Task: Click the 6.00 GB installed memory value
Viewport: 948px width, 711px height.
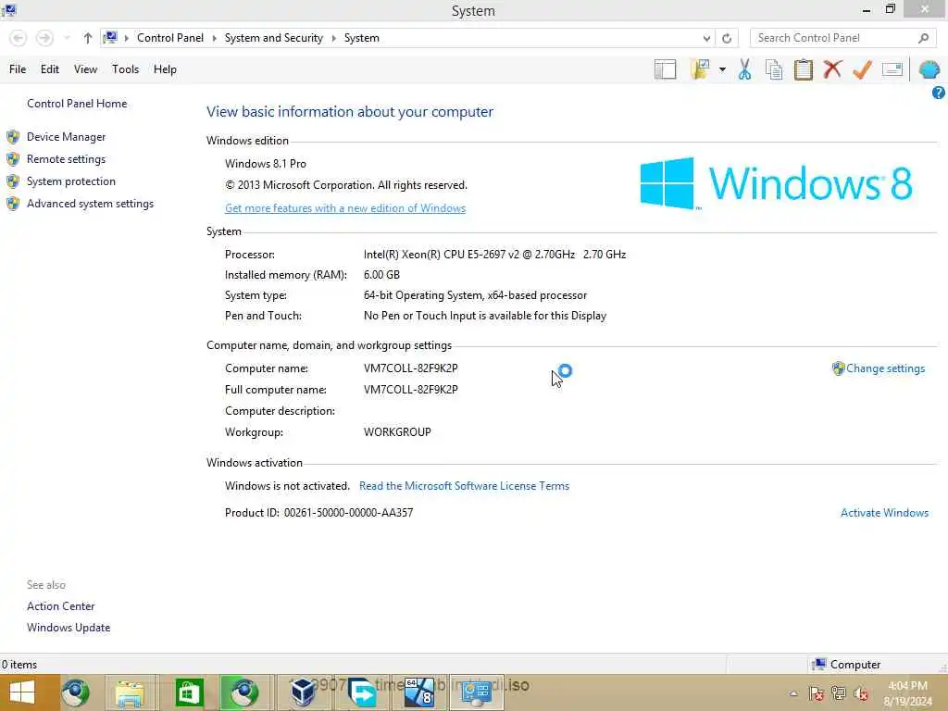Action: click(x=381, y=275)
